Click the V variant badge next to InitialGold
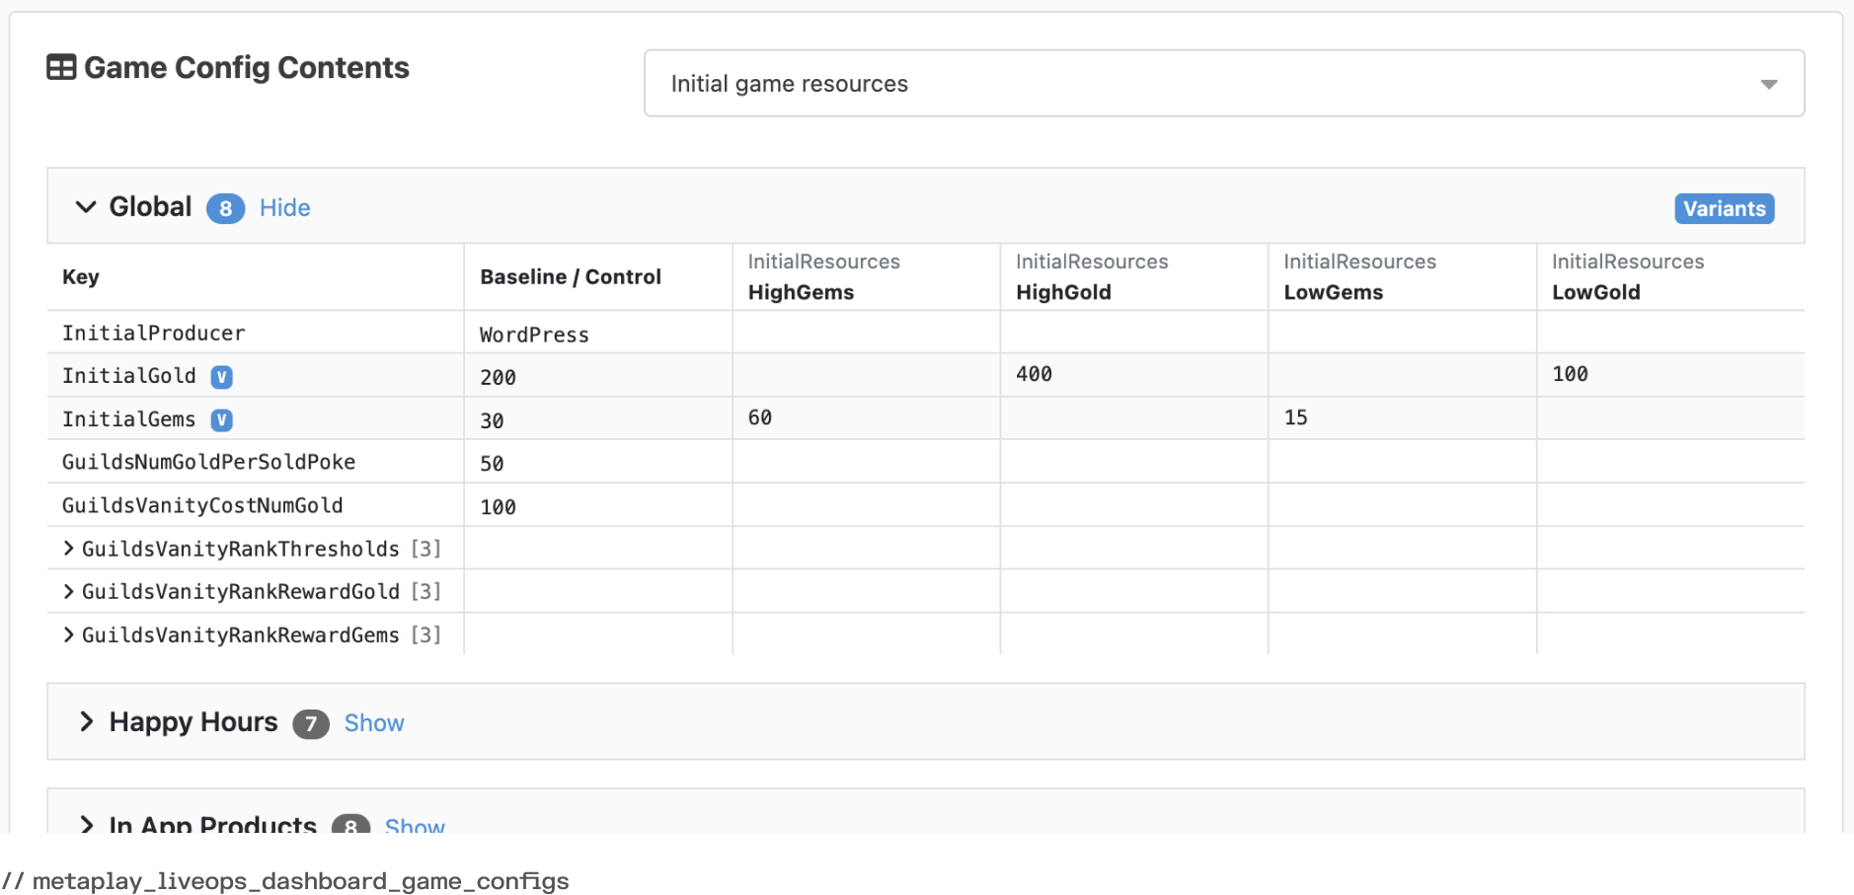 222,376
